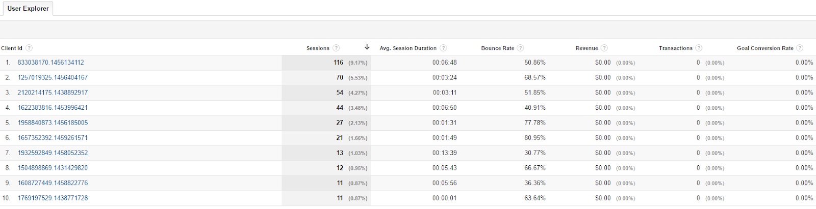The width and height of the screenshot is (816, 209).
Task: Open client ID 833038170.1456134112
Action: tap(50, 63)
